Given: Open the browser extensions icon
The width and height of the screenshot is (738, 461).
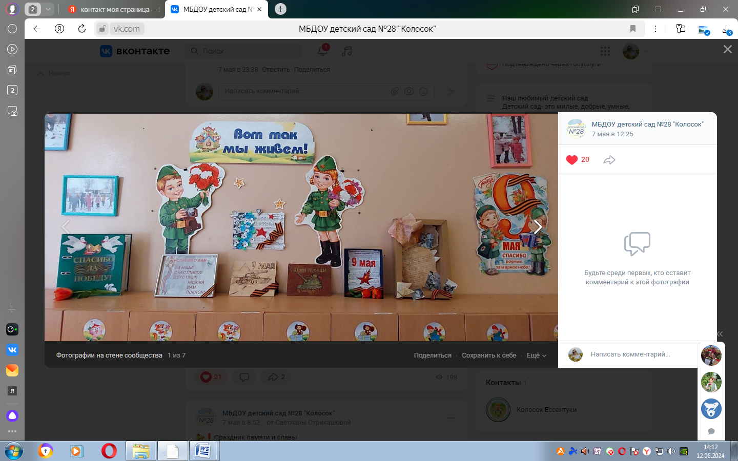Looking at the screenshot, I should [681, 29].
